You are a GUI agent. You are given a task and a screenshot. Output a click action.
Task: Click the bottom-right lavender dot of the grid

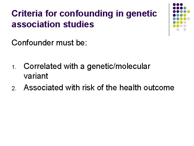coord(185,29)
